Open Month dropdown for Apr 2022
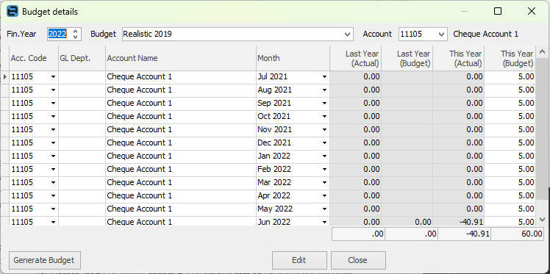550x274 pixels. tap(324, 196)
